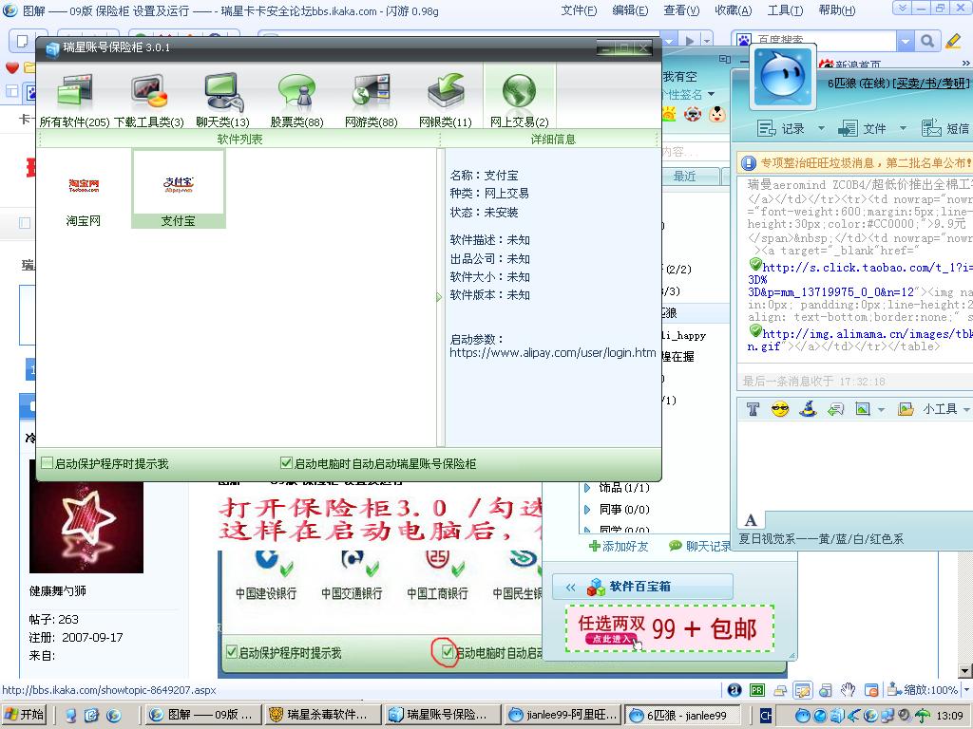The width and height of the screenshot is (973, 729).
Task: Click the wizard hat icon in chat toolbar
Action: 808,408
